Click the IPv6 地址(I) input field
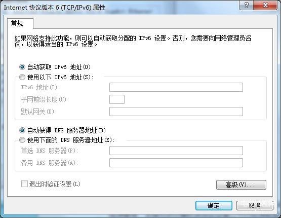The width and height of the screenshot is (281, 218). coord(176,87)
